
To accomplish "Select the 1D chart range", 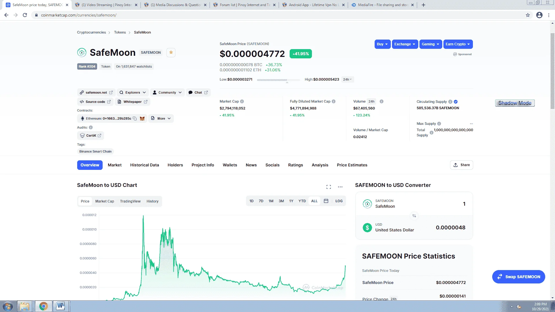I will click(251, 201).
